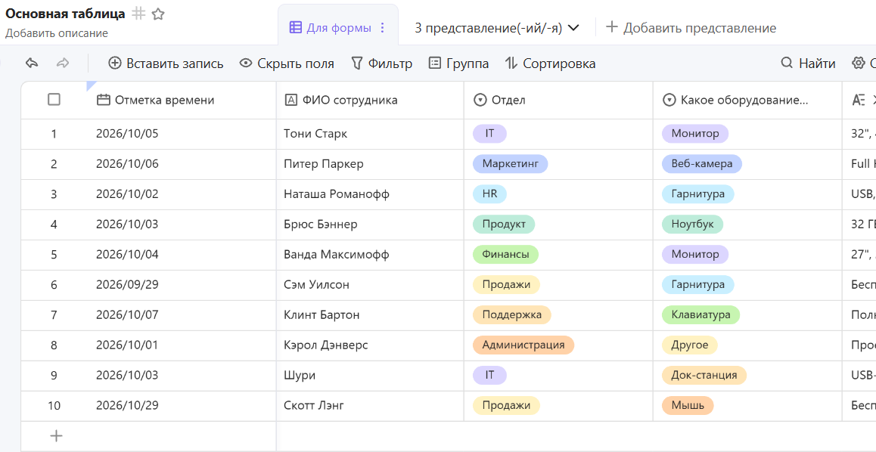
Task: Click the IT tag in Тони Старк row
Action: (x=489, y=133)
